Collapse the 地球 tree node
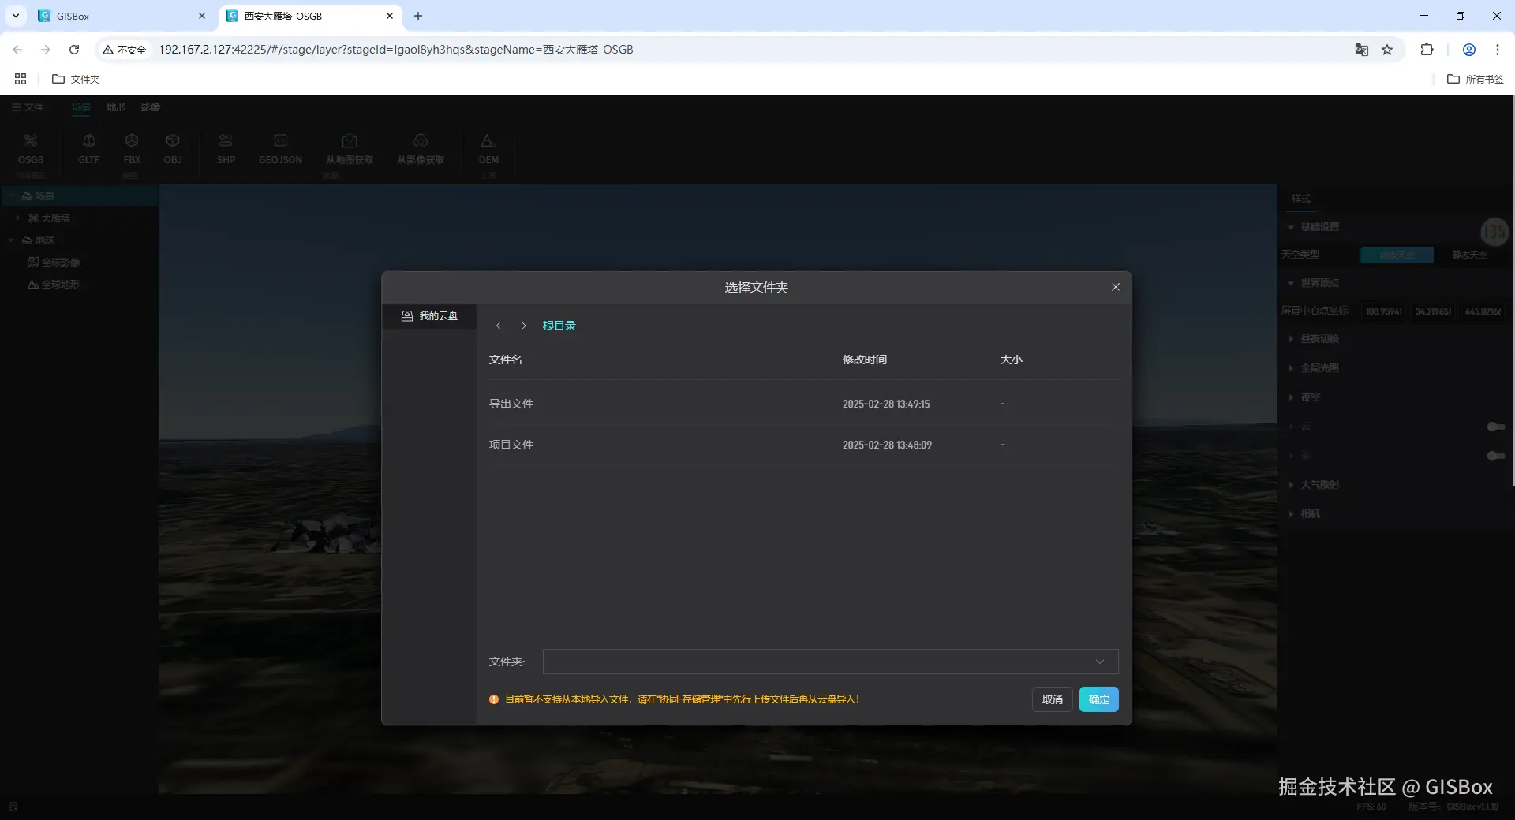Viewport: 1515px width, 820px height. (x=12, y=240)
